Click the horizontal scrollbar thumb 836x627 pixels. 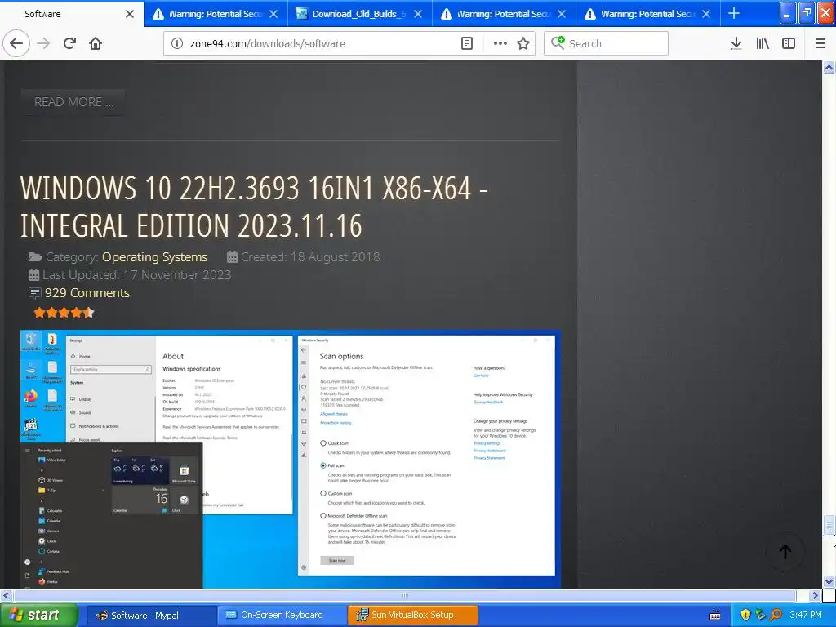click(404, 595)
